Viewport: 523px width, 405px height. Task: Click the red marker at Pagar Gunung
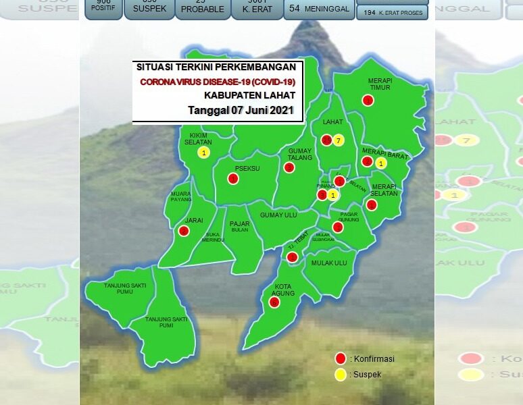338,227
